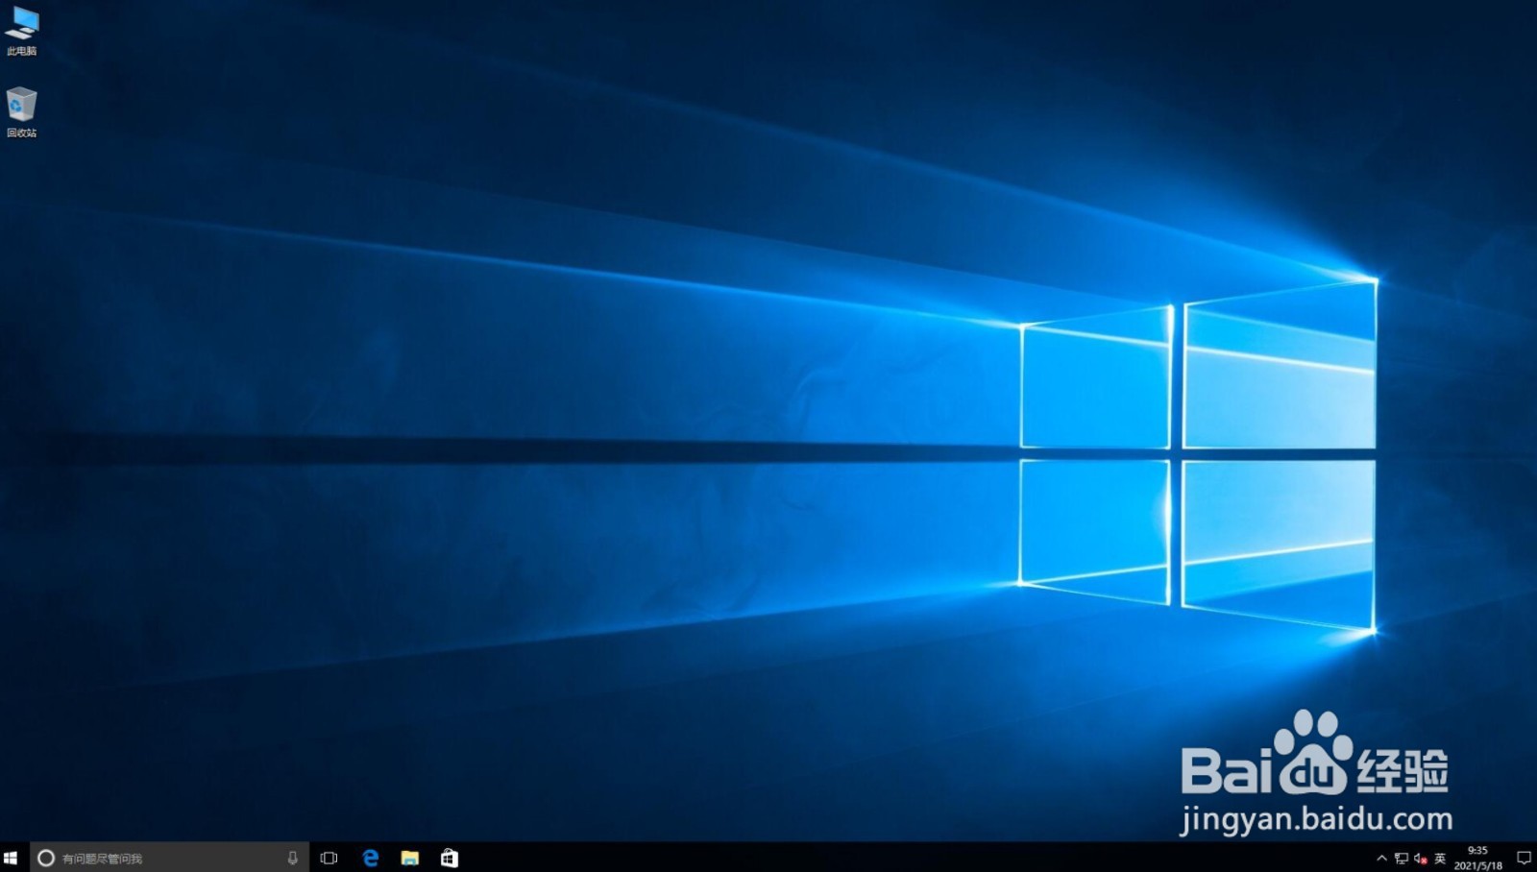Click the network icon in system tray
This screenshot has width=1537, height=872.
pos(1402,858)
